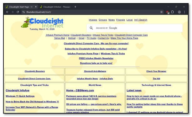
Task: Open Cloudeight Boosters table cell link
Action: tap(35, 71)
